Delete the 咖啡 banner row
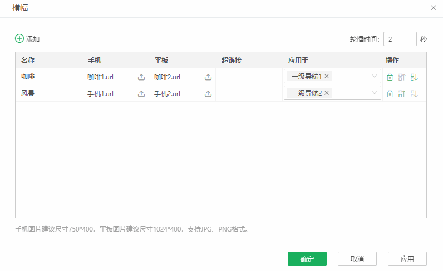443x271 pixels. (x=390, y=77)
